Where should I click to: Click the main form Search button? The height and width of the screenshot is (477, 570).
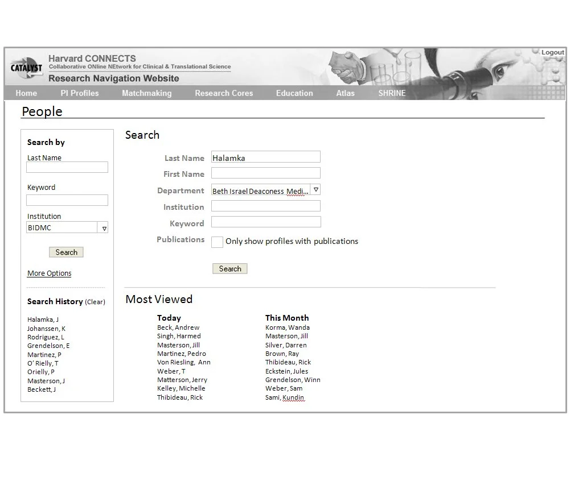[x=229, y=268]
